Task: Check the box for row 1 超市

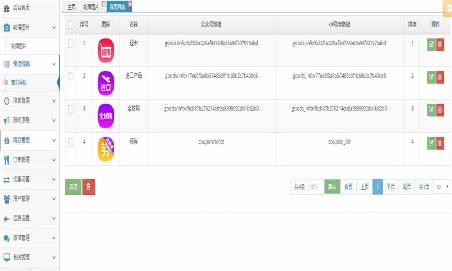Action: point(71,44)
